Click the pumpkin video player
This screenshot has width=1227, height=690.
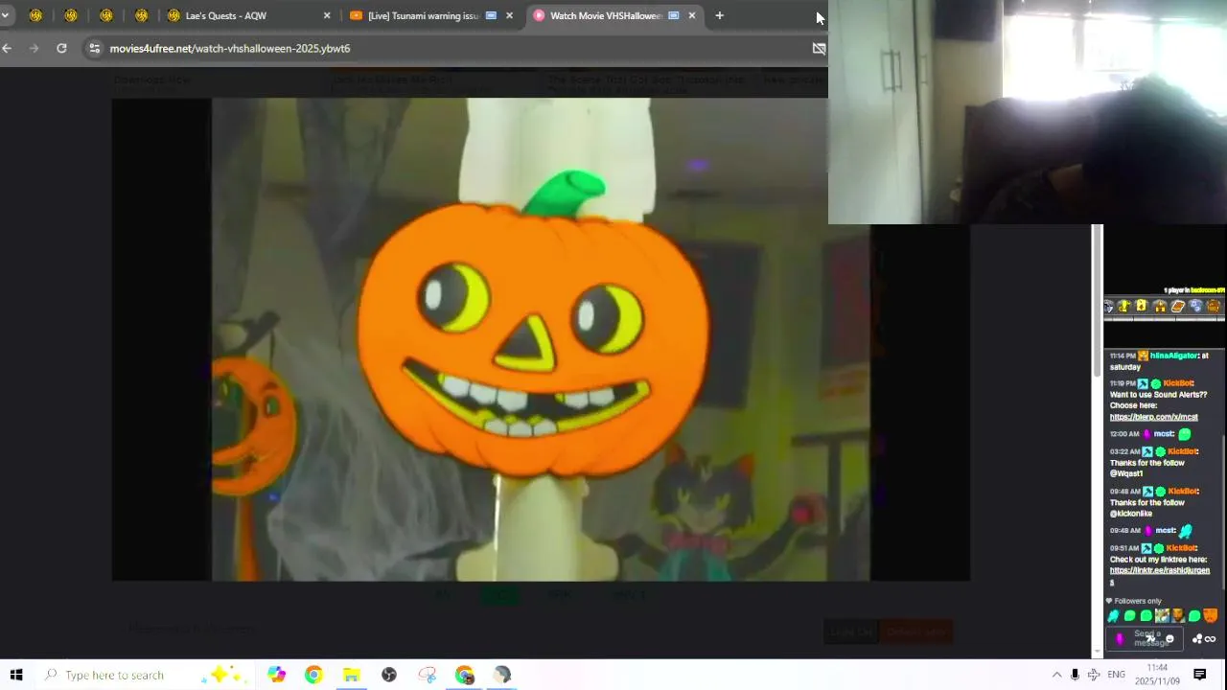pyautogui.click(x=541, y=339)
